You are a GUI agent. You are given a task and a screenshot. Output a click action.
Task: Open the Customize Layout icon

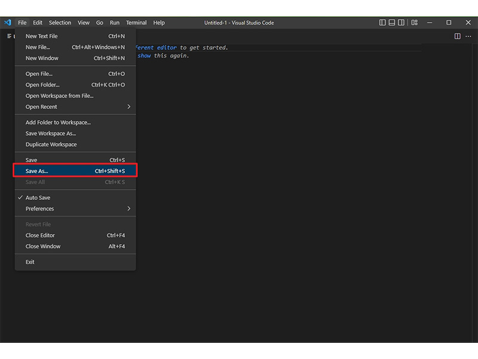[414, 22]
